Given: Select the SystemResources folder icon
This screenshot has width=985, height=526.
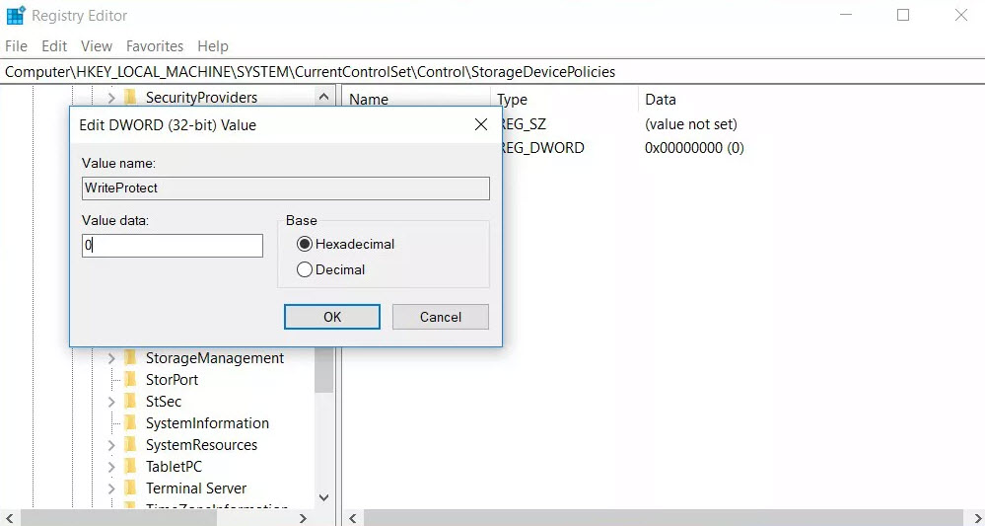Looking at the screenshot, I should 130,444.
